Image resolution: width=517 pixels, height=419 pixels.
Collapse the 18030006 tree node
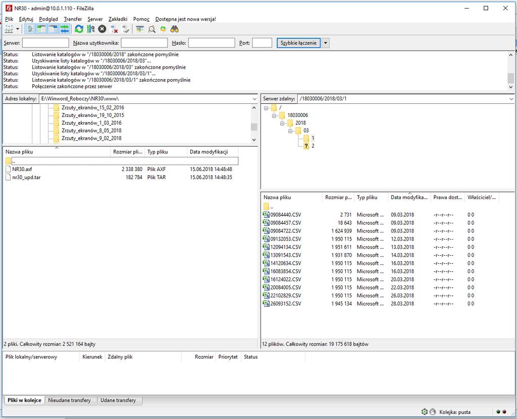click(274, 115)
